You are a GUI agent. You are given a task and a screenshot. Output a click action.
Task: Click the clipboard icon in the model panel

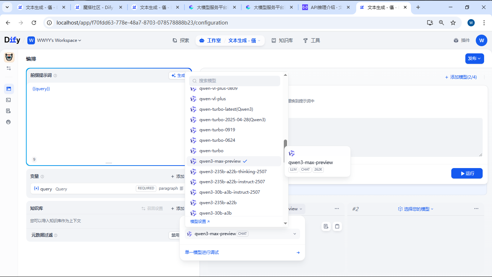tap(337, 226)
